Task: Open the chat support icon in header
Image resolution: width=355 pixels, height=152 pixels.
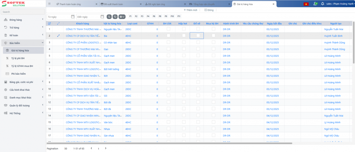Action: (x=315, y=4)
